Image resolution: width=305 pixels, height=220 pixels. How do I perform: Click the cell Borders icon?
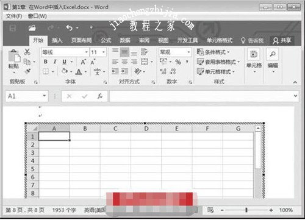[46, 71]
